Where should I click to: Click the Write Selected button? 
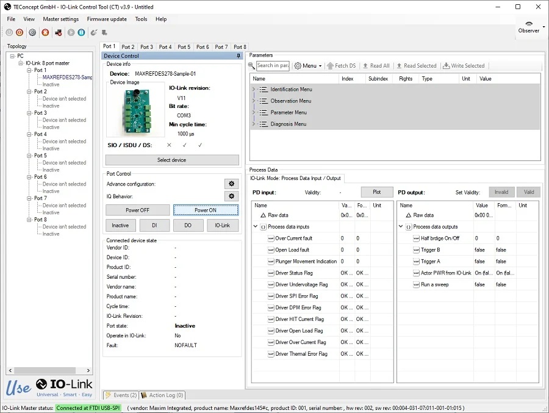click(x=464, y=65)
